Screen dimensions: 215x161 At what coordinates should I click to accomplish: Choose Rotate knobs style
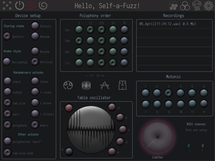pos(35,51)
